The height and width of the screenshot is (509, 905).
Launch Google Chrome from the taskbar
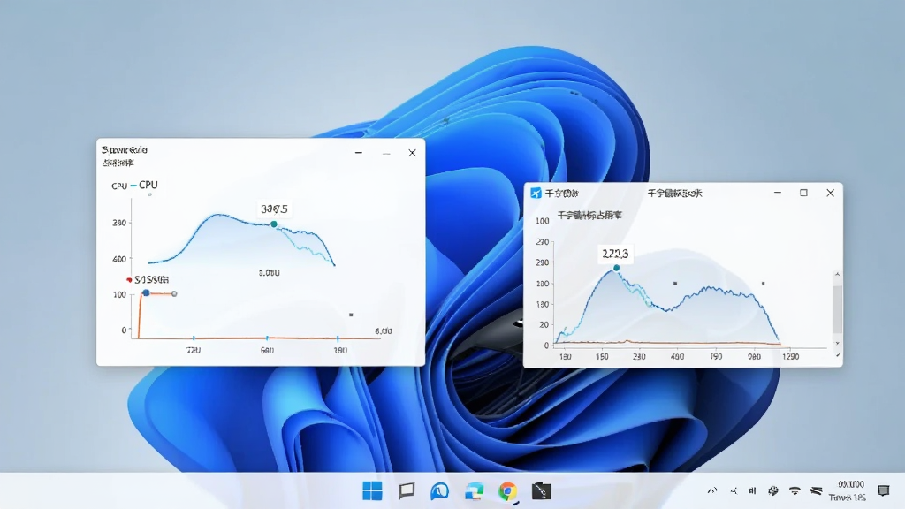[x=507, y=491]
